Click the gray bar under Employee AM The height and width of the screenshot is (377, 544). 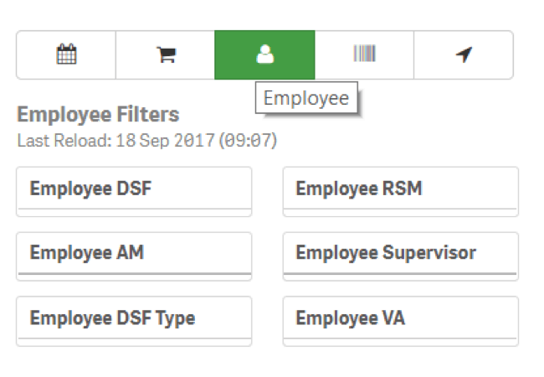click(135, 276)
